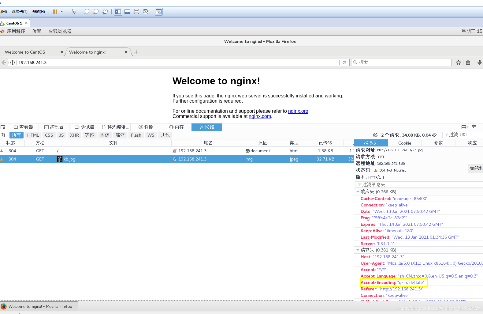Show site information for 192.168.241.3

[x=13, y=62]
